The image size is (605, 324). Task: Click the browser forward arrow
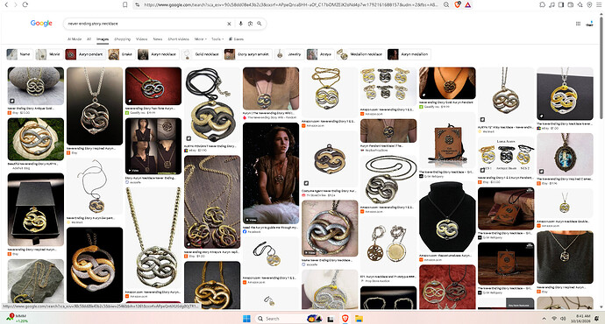tap(16, 4)
